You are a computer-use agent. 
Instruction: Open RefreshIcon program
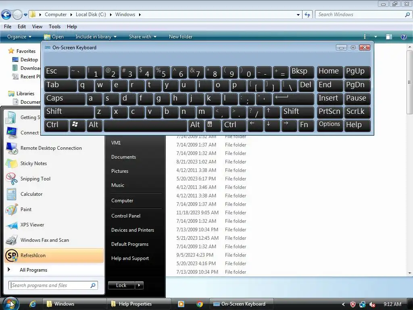pyautogui.click(x=54, y=256)
